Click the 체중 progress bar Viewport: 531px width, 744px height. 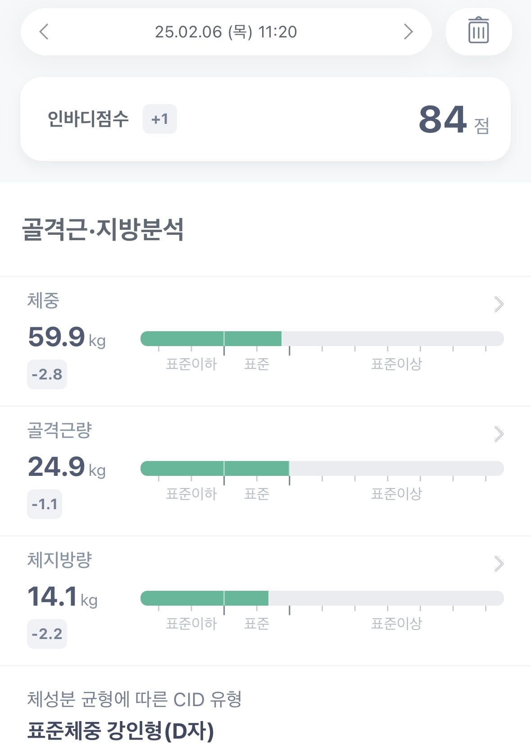click(322, 339)
